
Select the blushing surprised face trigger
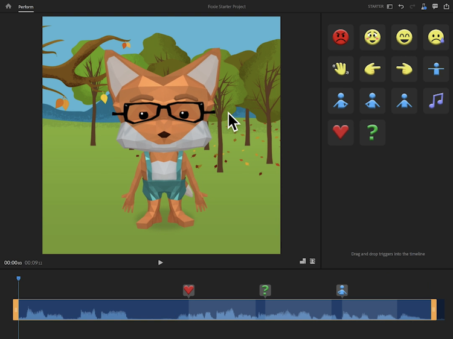[x=372, y=37]
